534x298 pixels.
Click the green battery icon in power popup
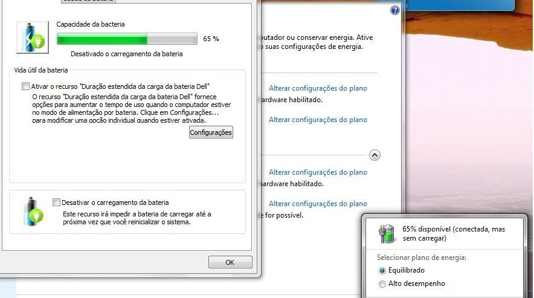click(x=387, y=233)
